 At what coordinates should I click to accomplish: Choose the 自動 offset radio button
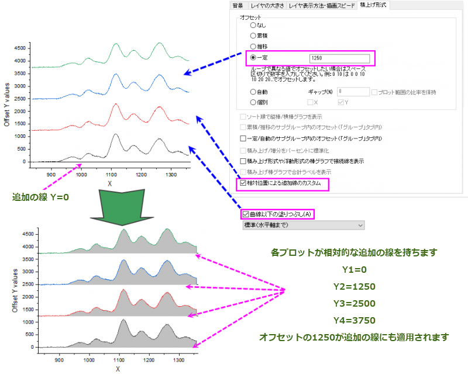point(253,92)
